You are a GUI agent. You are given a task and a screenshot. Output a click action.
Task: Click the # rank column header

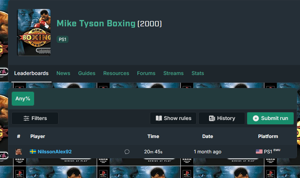[18, 136]
